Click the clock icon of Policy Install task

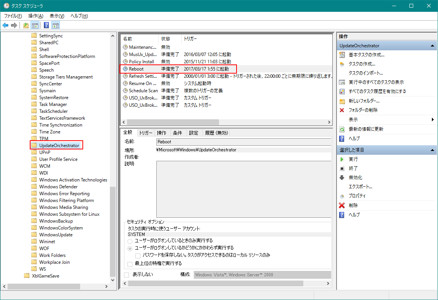tap(126, 62)
